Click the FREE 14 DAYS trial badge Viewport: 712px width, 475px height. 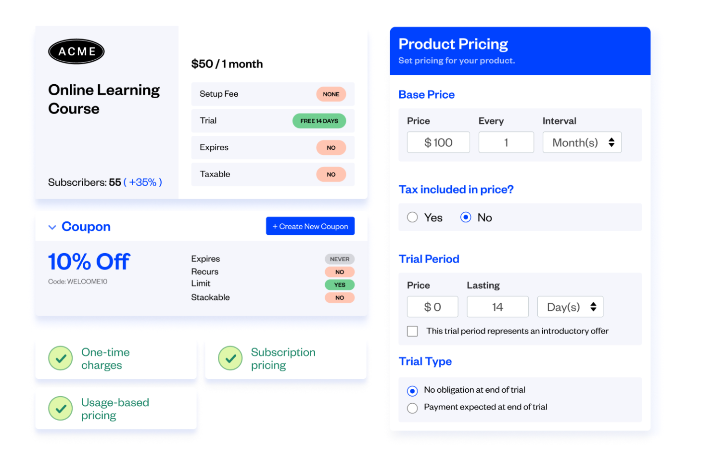click(319, 121)
